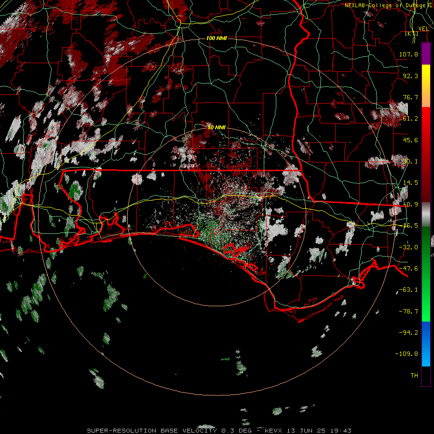Click the 30.1 legend value
The height and width of the screenshot is (434, 434).
pyautogui.click(x=410, y=162)
